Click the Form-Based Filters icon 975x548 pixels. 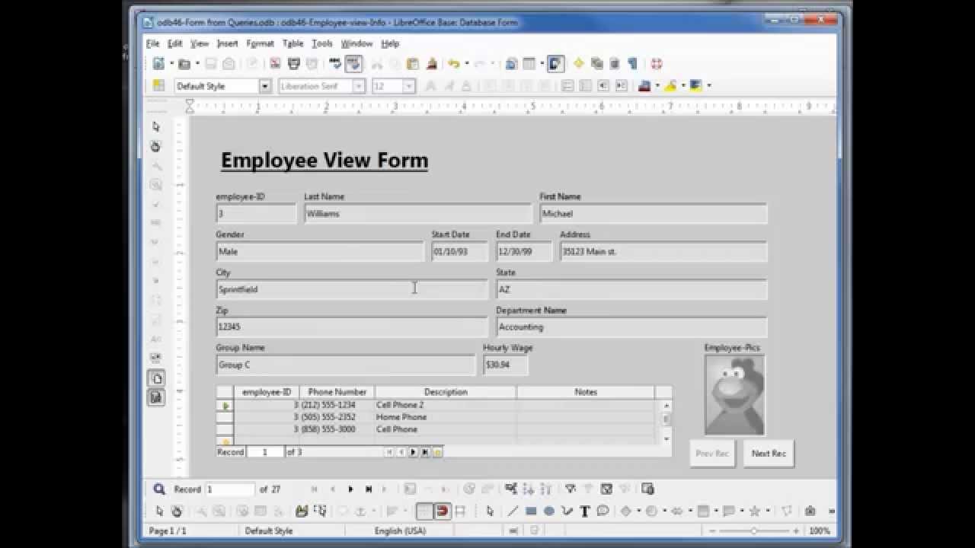tap(606, 489)
